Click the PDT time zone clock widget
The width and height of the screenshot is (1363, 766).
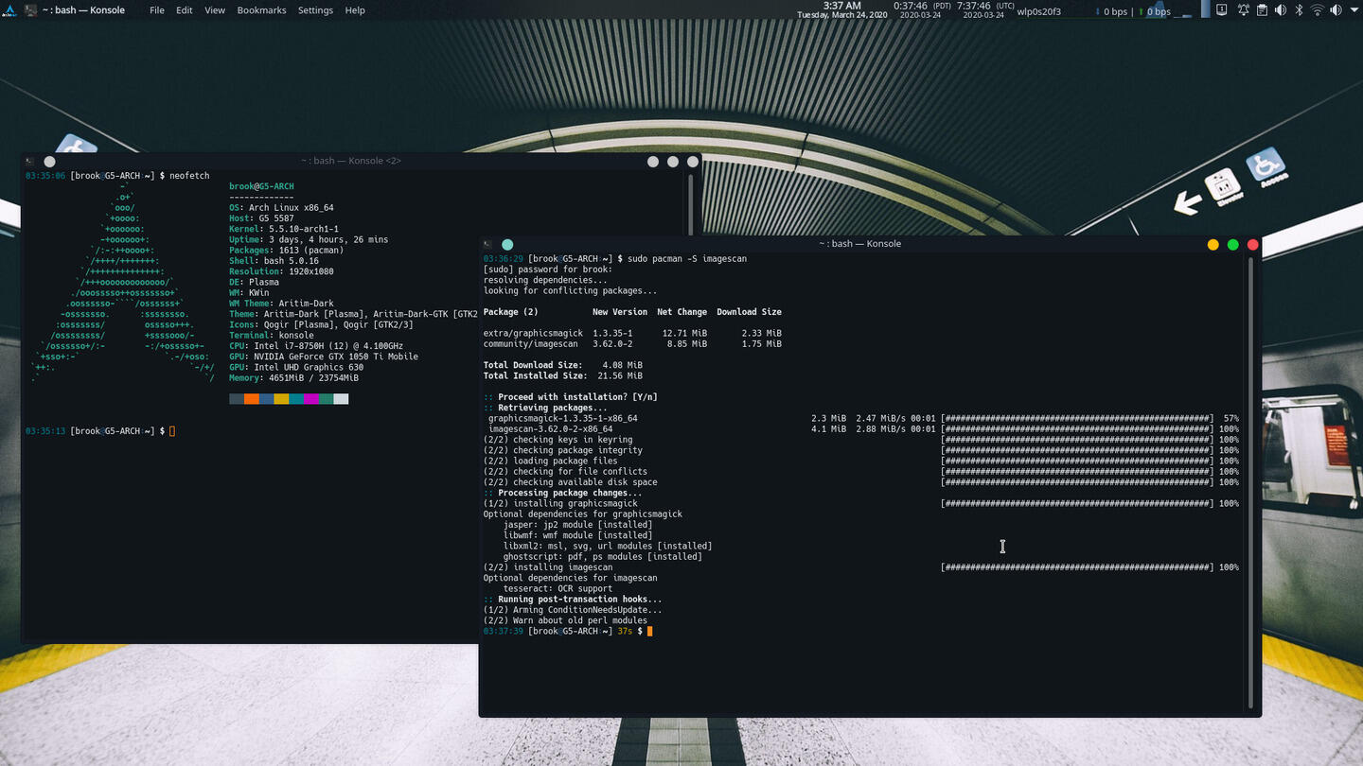922,10
